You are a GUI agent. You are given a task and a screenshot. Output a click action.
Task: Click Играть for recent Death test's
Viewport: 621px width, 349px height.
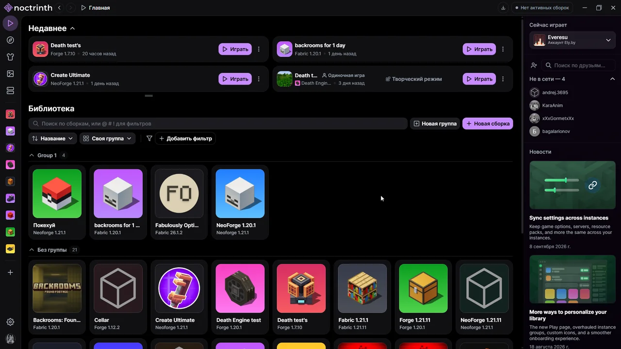(x=235, y=49)
